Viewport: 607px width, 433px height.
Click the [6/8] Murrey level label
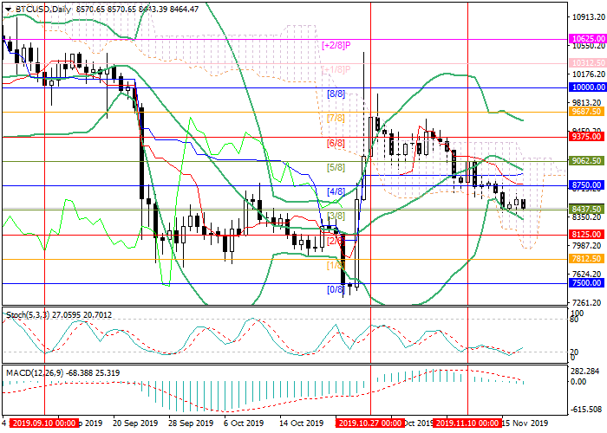[x=336, y=144]
